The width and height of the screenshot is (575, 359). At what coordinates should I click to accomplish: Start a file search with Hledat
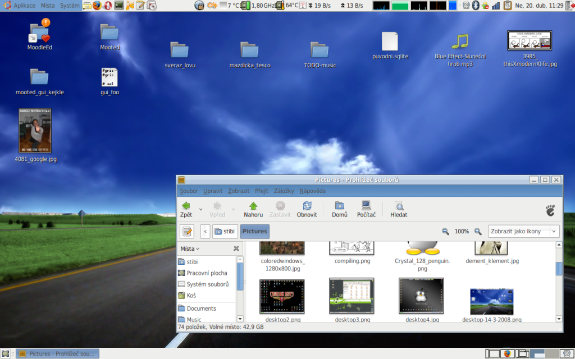399,209
